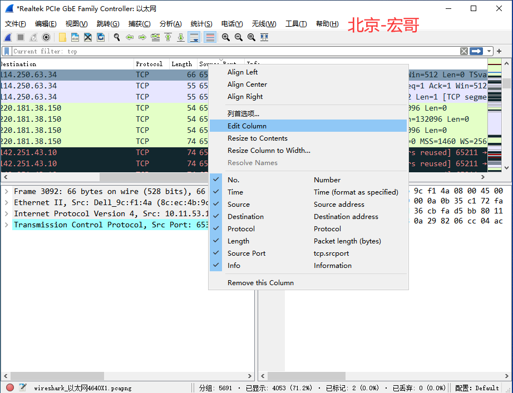Open capture options gear icon

[x=46, y=37]
